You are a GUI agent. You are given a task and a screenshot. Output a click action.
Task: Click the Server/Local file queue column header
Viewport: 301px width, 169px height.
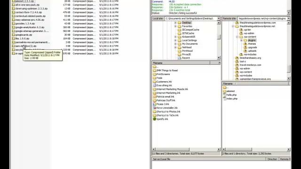[x=209, y=159]
